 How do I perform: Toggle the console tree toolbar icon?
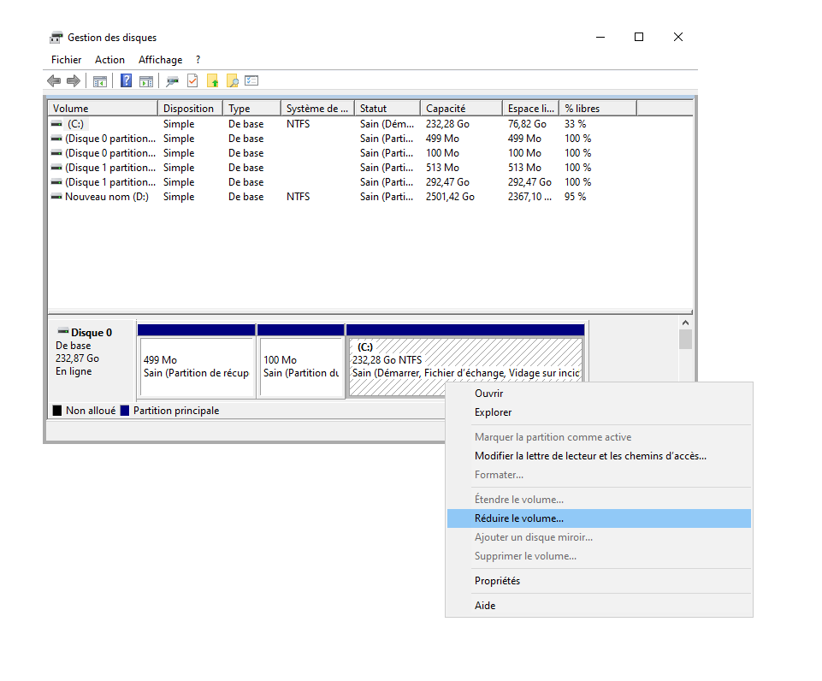[100, 81]
